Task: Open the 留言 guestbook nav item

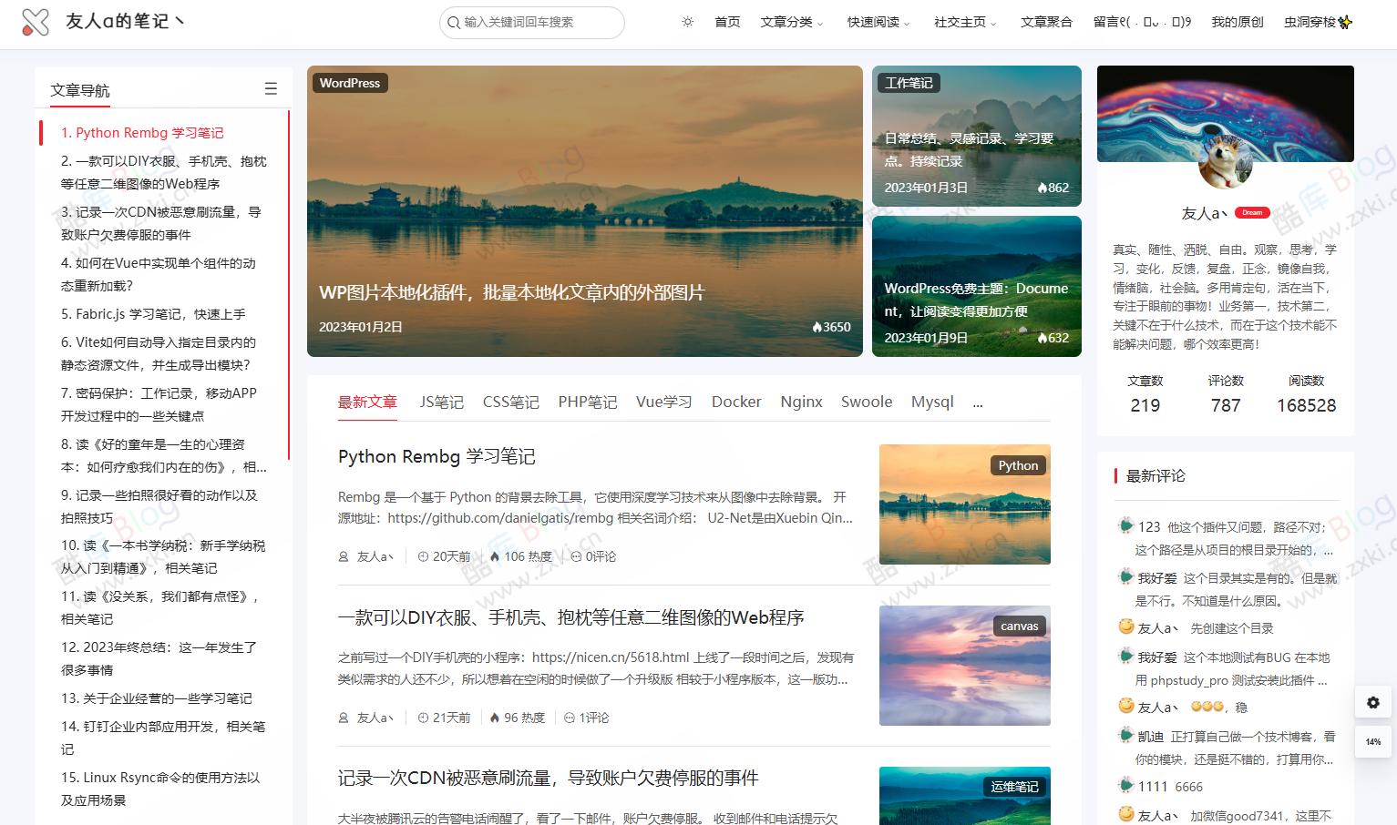Action: tap(1142, 22)
